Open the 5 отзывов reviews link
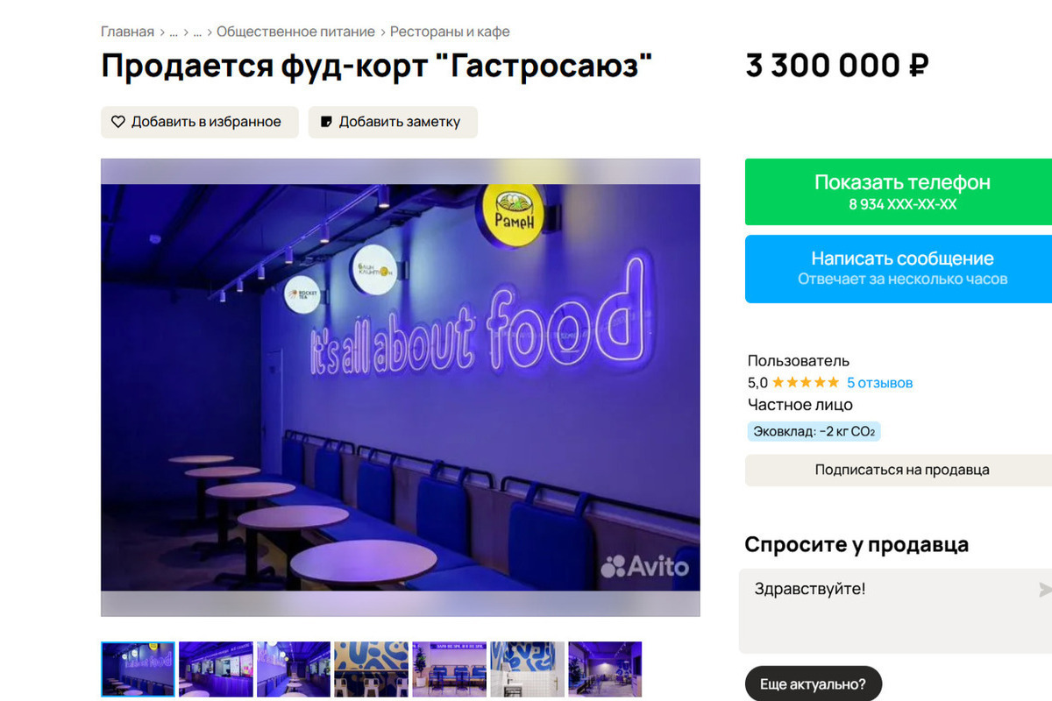The image size is (1052, 701). [879, 383]
